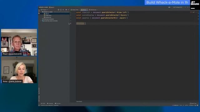The height and width of the screenshot is (112, 200).
Task: Click the whack-a-mole breadcrumb in the navigation bar
Action: pyautogui.click(x=43, y=7)
